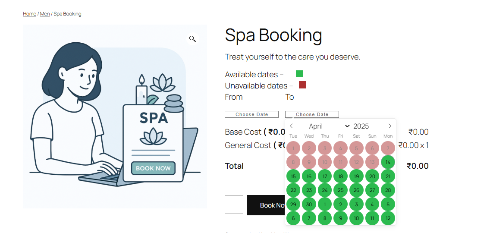
Task: Select date 23 in the calendar
Action: tap(309, 190)
